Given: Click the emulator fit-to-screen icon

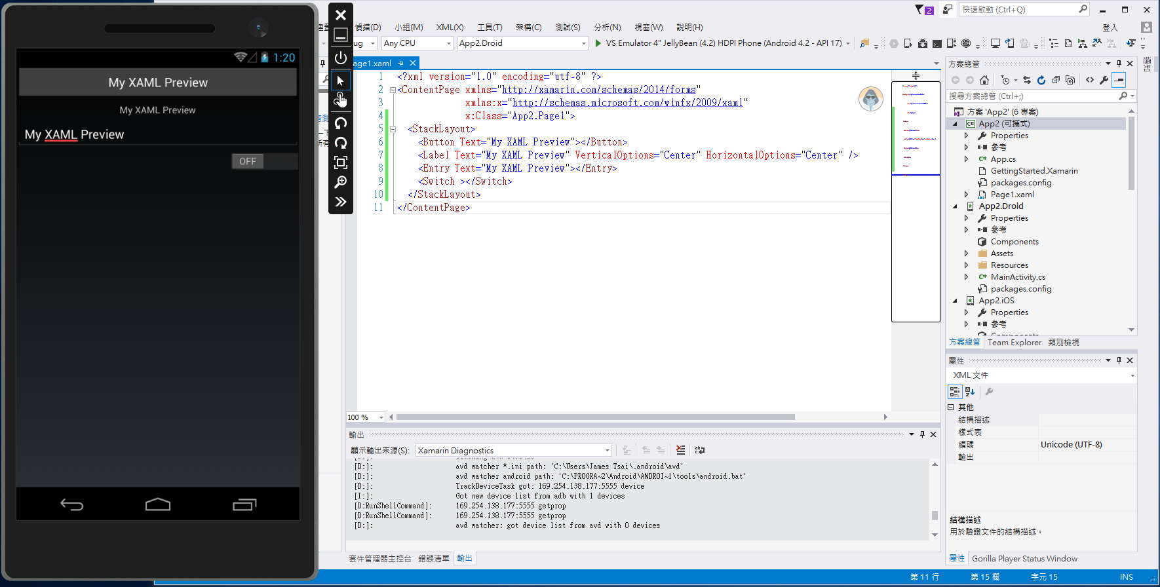Looking at the screenshot, I should point(340,162).
